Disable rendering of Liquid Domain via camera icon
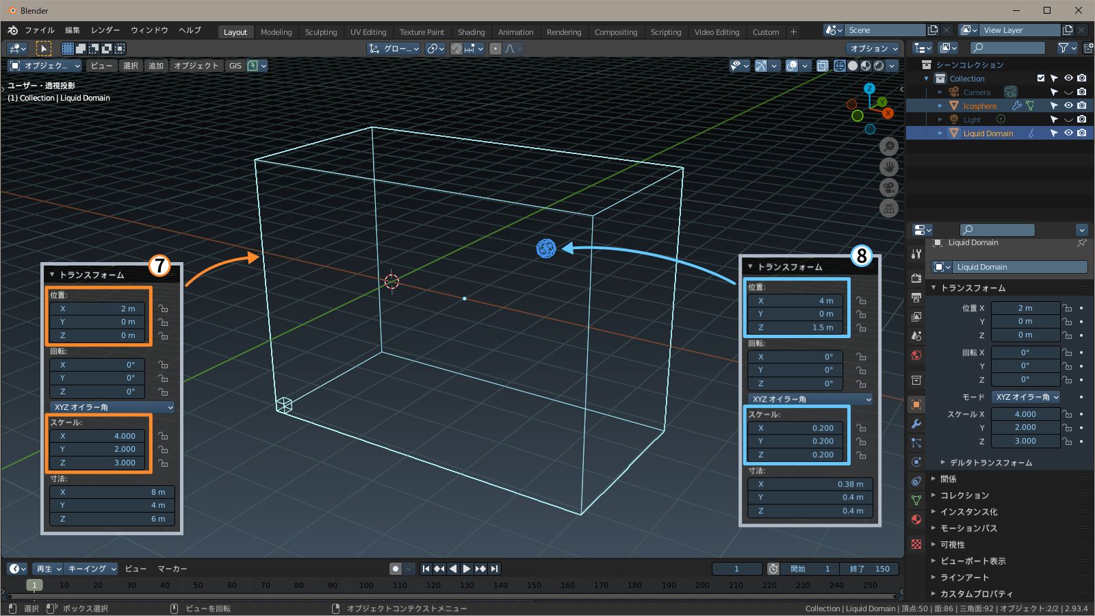This screenshot has width=1095, height=616. [1081, 133]
